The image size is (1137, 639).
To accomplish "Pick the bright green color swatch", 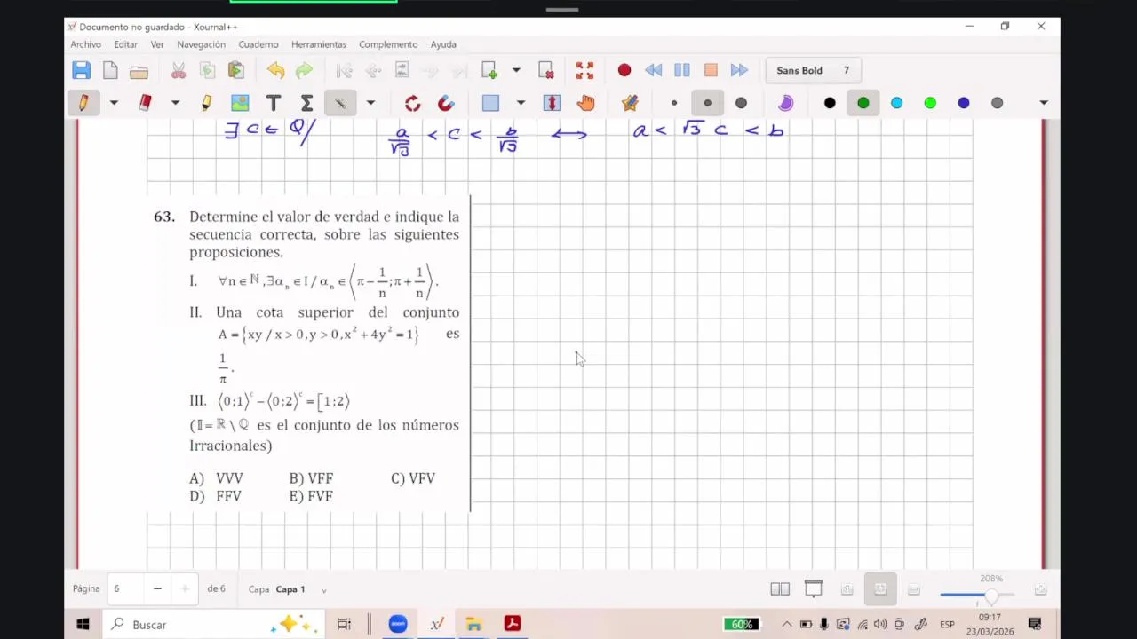I will [x=930, y=103].
